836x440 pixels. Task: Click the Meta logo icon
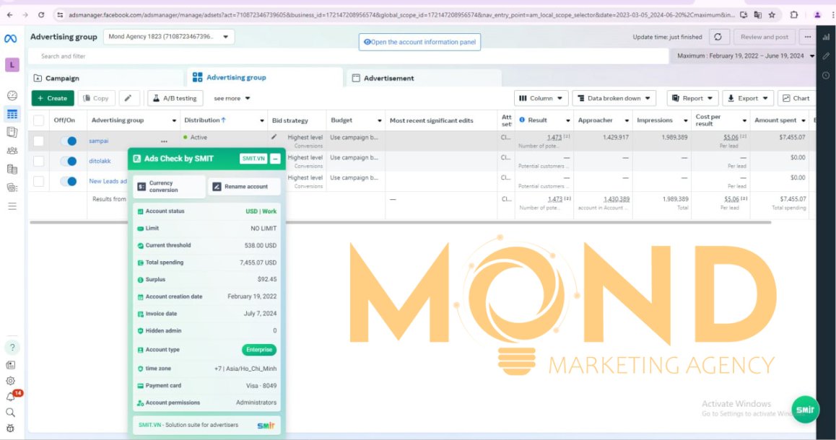(x=11, y=38)
